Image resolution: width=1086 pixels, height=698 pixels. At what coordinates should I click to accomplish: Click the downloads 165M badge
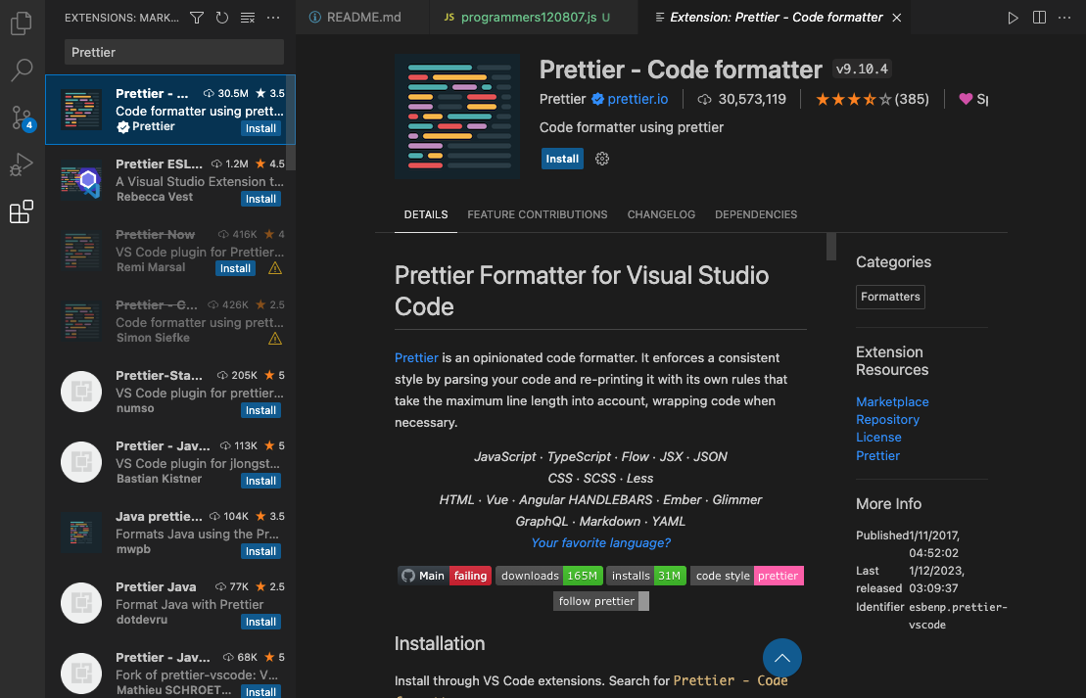548,576
